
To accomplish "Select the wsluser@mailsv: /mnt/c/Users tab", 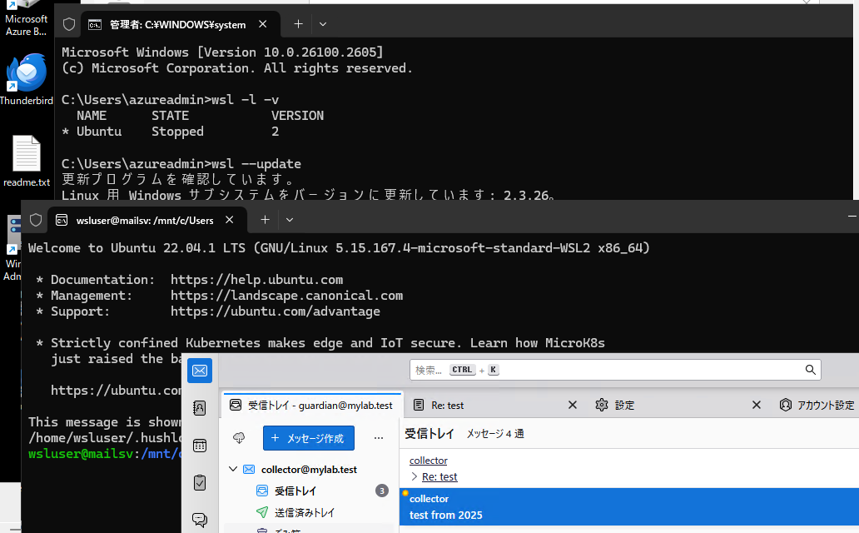I will [x=146, y=220].
